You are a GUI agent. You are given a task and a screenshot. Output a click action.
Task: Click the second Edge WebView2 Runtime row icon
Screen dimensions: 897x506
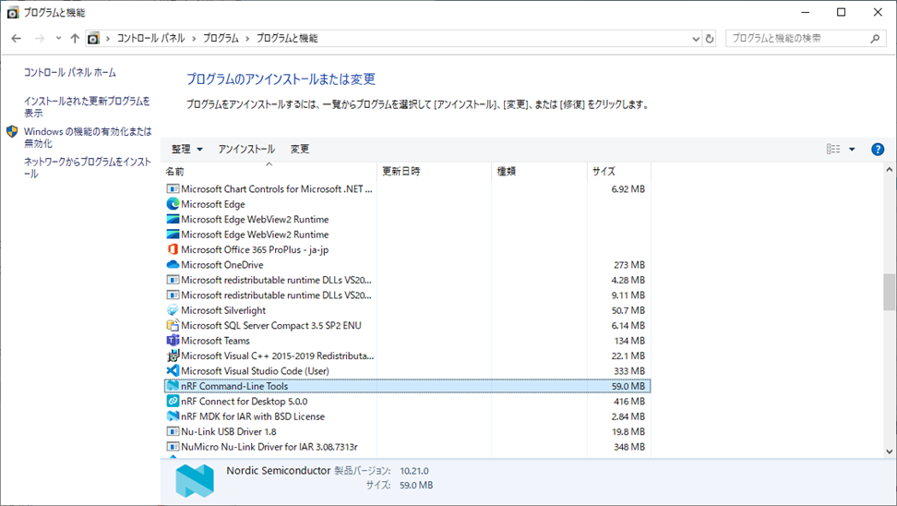[x=173, y=235]
